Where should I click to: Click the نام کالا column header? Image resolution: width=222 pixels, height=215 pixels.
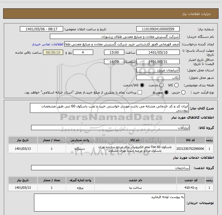coord(135,140)
